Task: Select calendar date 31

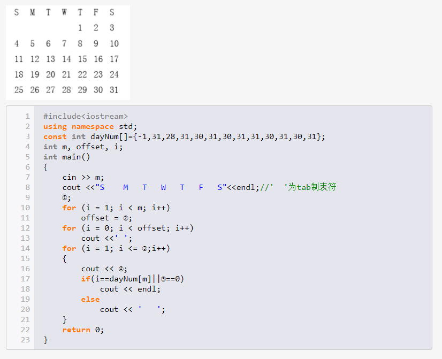Action: point(114,90)
